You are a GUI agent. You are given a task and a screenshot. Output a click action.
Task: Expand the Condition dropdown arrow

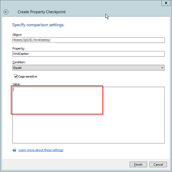(162, 68)
